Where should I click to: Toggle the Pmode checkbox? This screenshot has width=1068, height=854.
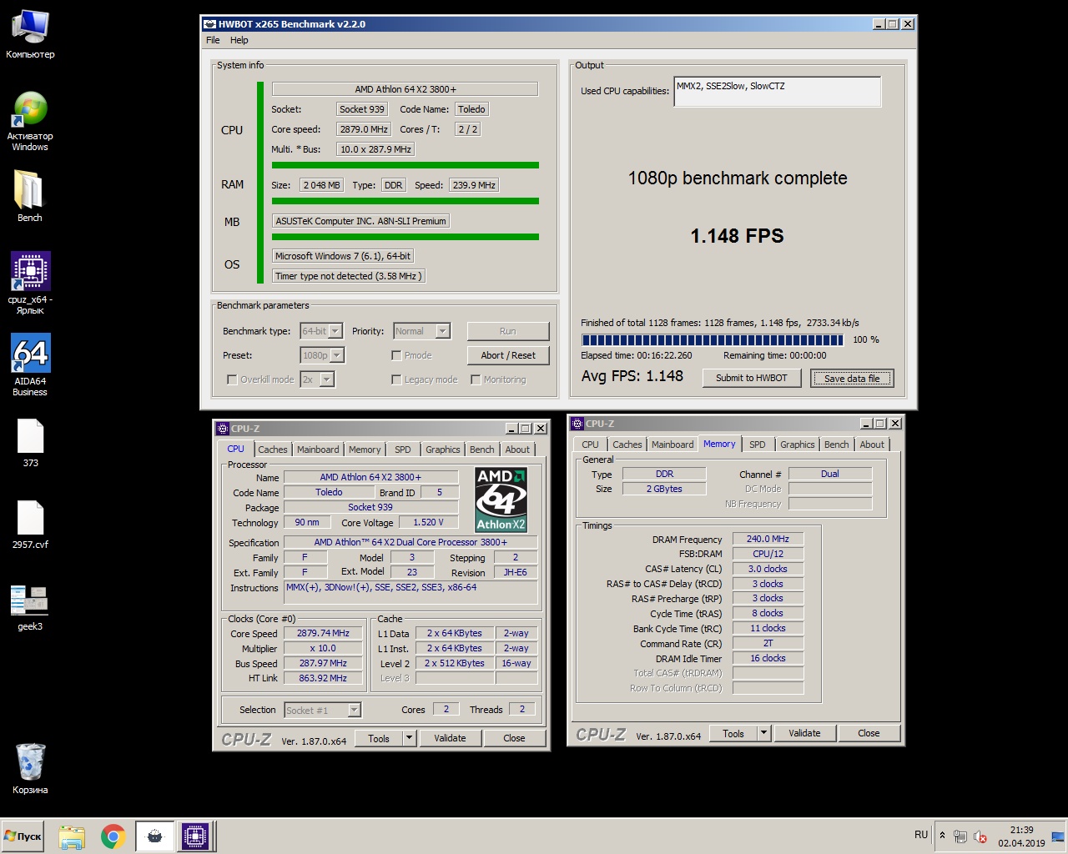coord(396,355)
